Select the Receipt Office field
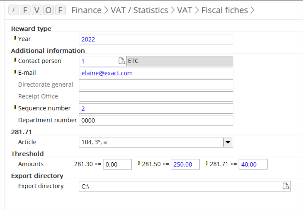 [x=156, y=97]
